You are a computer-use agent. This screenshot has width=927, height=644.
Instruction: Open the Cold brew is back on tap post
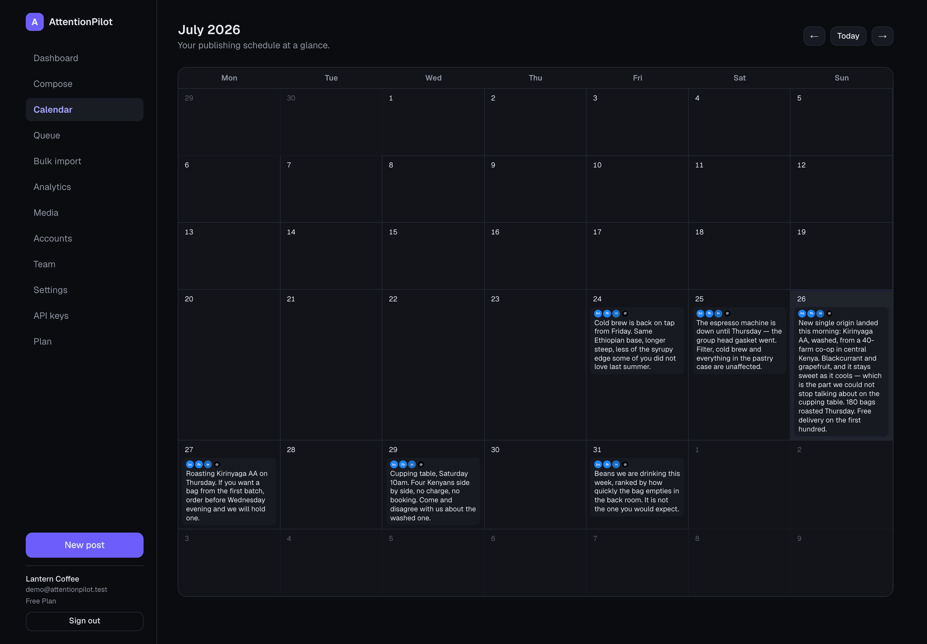(637, 341)
